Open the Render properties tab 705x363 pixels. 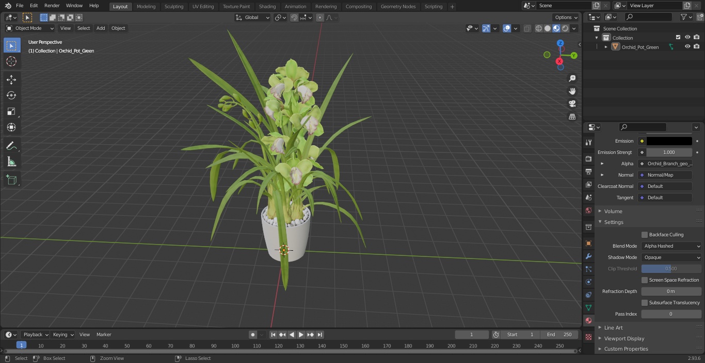[588, 159]
